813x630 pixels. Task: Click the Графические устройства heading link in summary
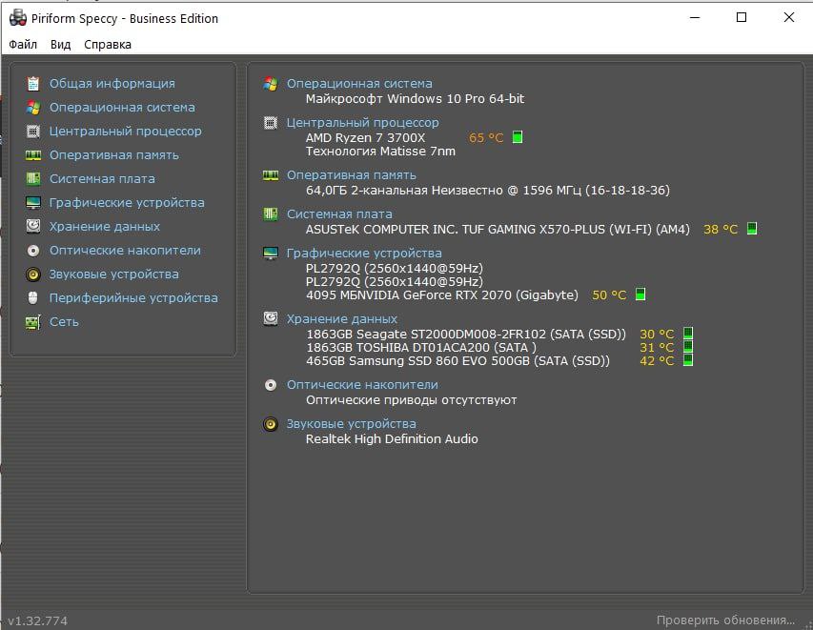pyautogui.click(x=364, y=253)
